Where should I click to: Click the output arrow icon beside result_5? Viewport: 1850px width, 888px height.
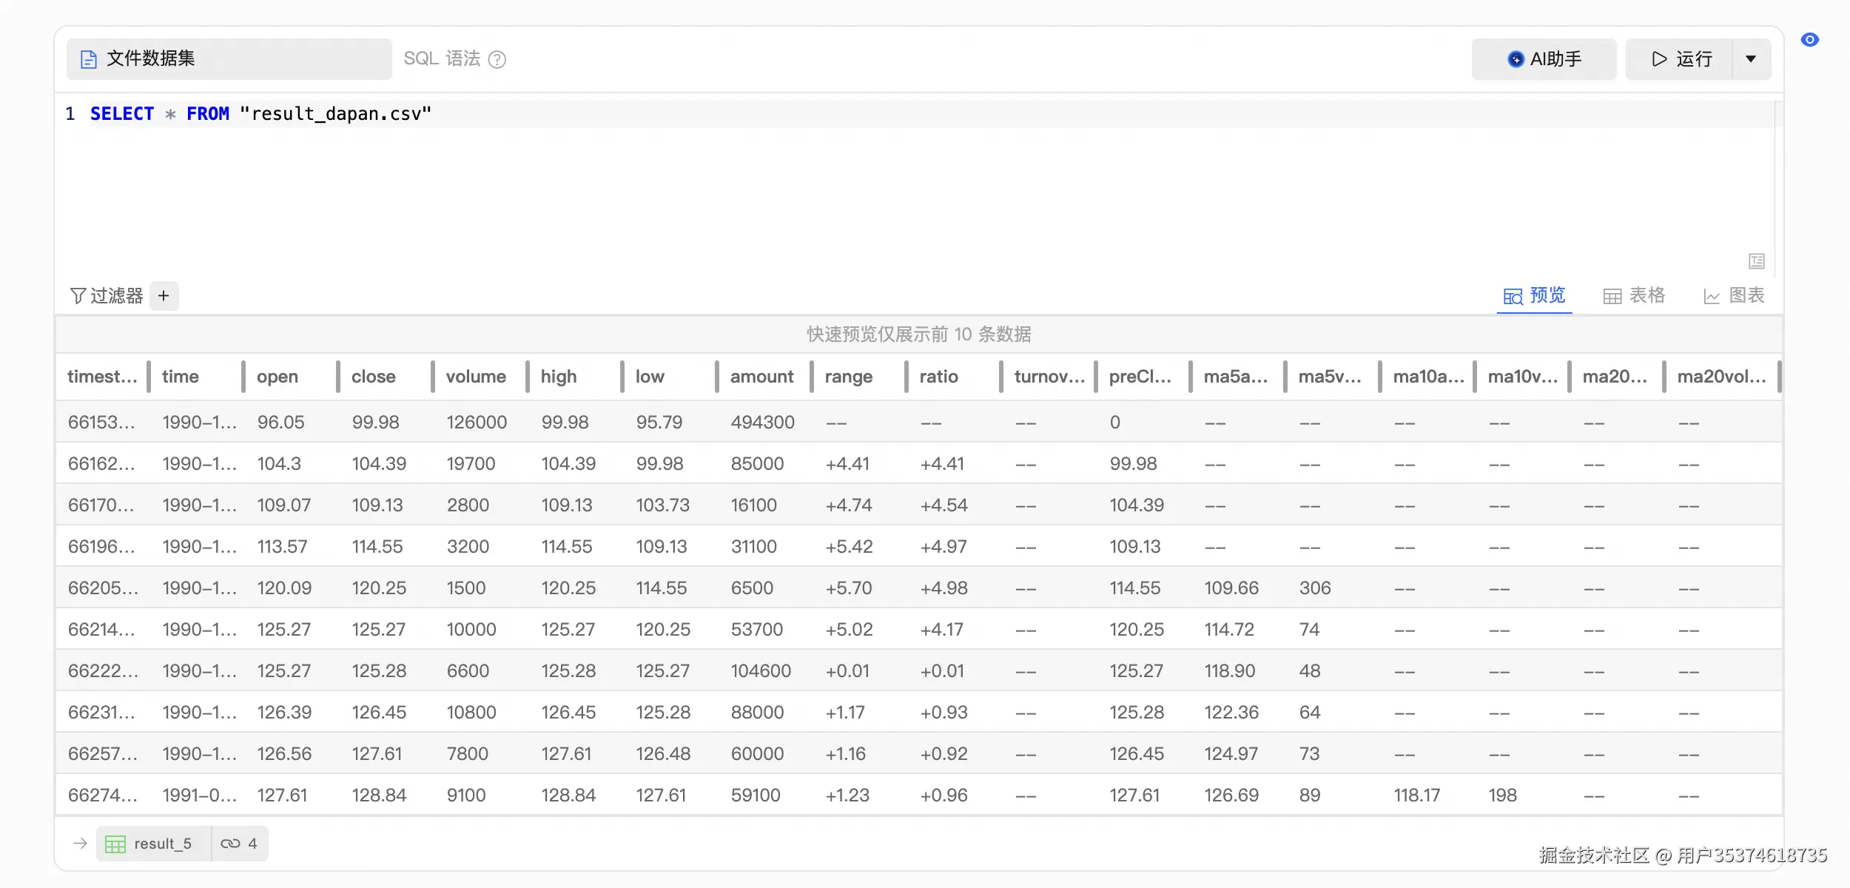pyautogui.click(x=80, y=844)
